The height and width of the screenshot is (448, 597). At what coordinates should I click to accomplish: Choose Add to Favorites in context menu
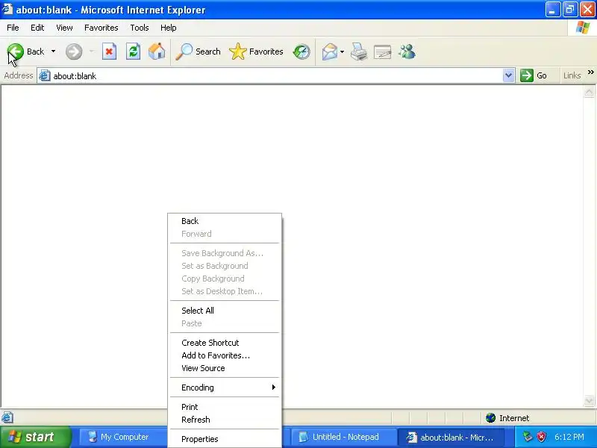(225, 355)
